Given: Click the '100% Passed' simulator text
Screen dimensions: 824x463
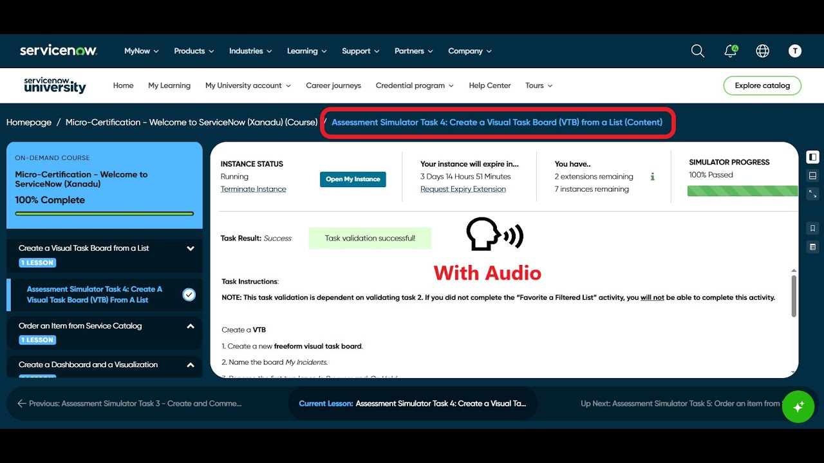Looking at the screenshot, I should click(x=711, y=175).
